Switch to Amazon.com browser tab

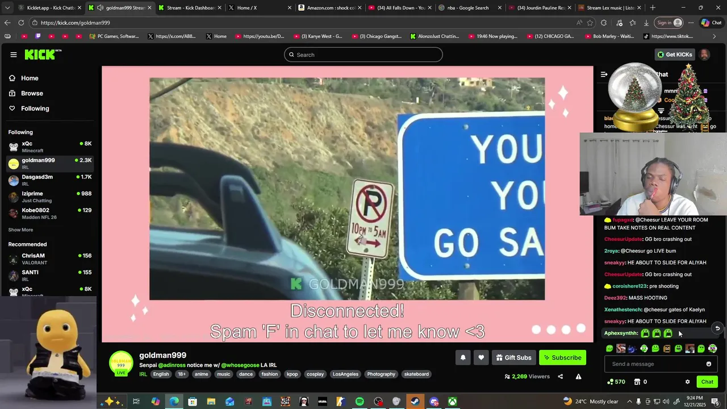(329, 8)
